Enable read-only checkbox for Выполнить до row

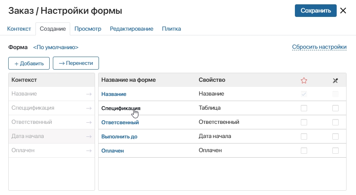click(x=335, y=136)
